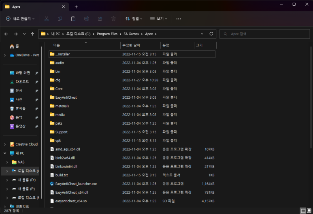Screen dimensions: 313x214
Task: Click the Delete trash icon
Action: click(x=113, y=19)
